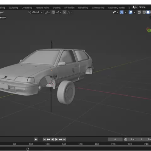Click the 3D cursor in the wheel arch

(51, 84)
